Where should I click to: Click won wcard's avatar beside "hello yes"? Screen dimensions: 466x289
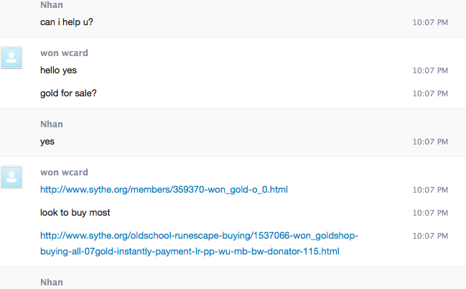[x=11, y=58]
